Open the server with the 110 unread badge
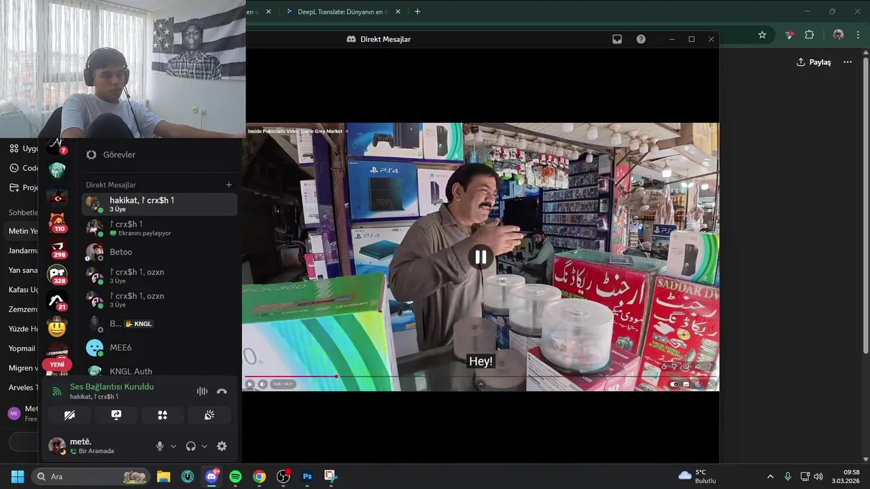The height and width of the screenshot is (489, 870). [x=57, y=222]
